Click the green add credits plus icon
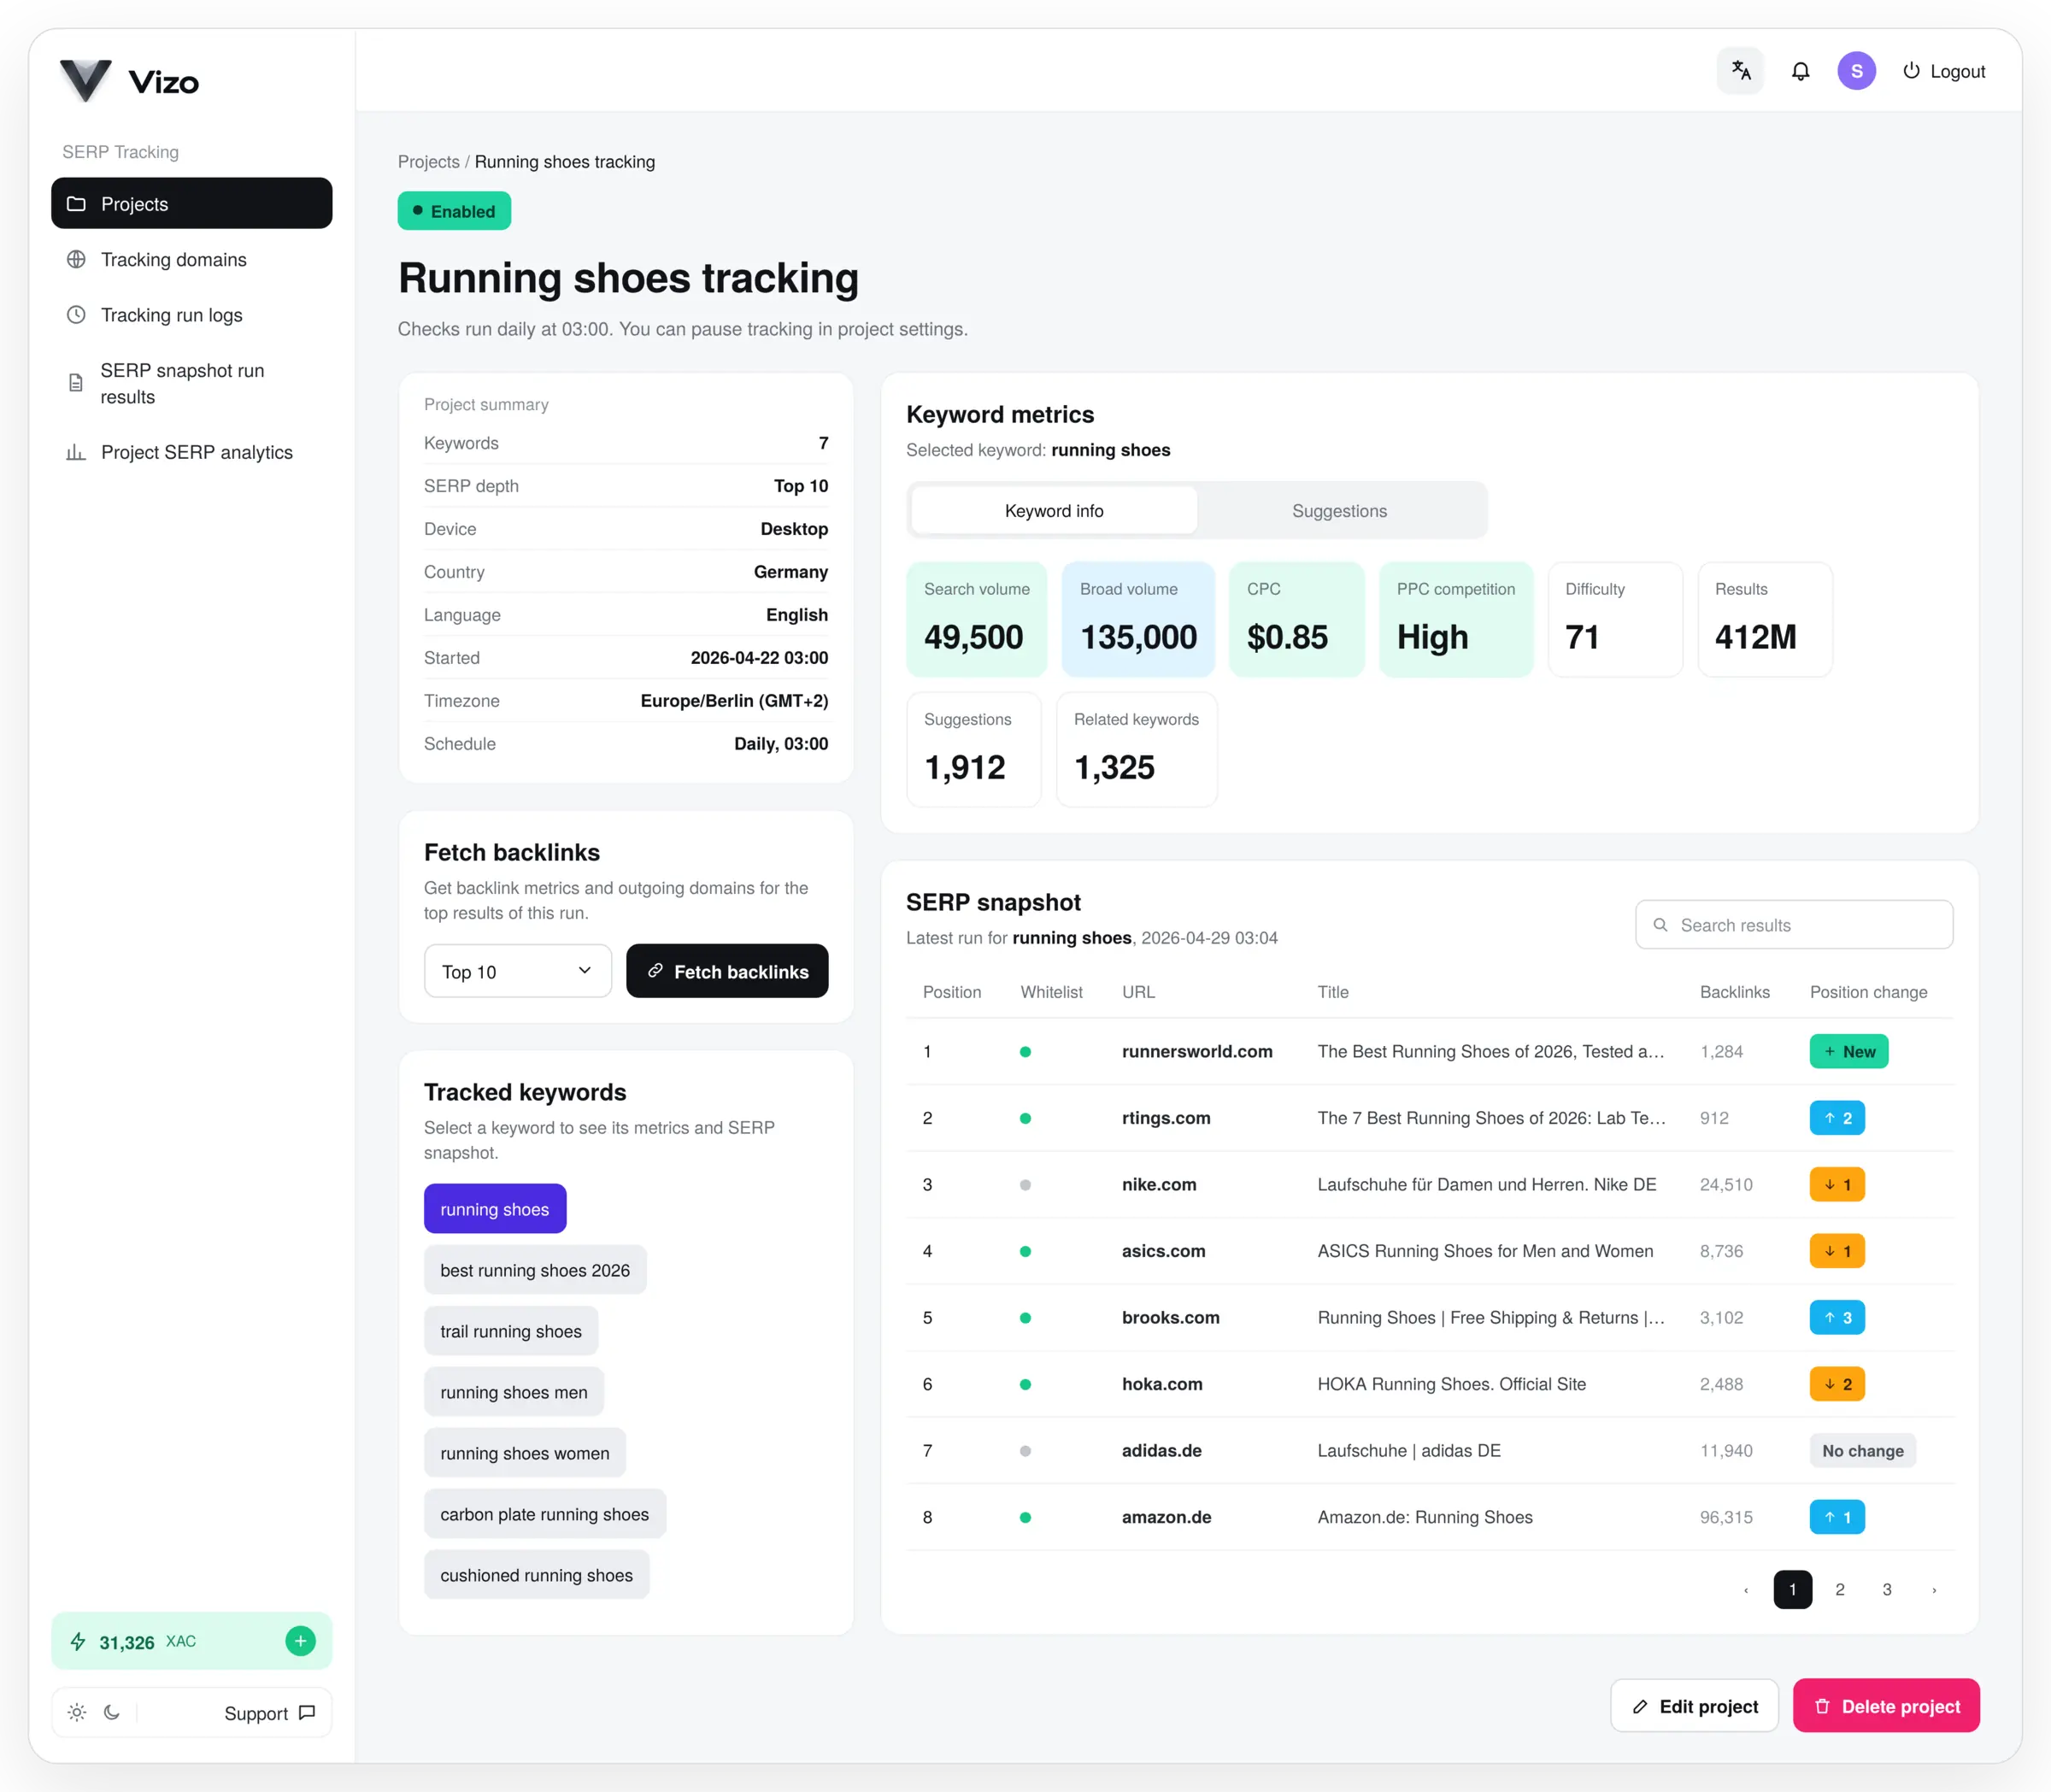This screenshot has width=2051, height=1792. (300, 1641)
